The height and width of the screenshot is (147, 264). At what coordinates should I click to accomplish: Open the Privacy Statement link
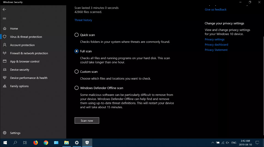point(216,50)
